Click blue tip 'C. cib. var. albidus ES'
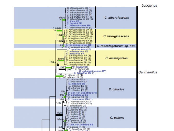 pos(80,125)
